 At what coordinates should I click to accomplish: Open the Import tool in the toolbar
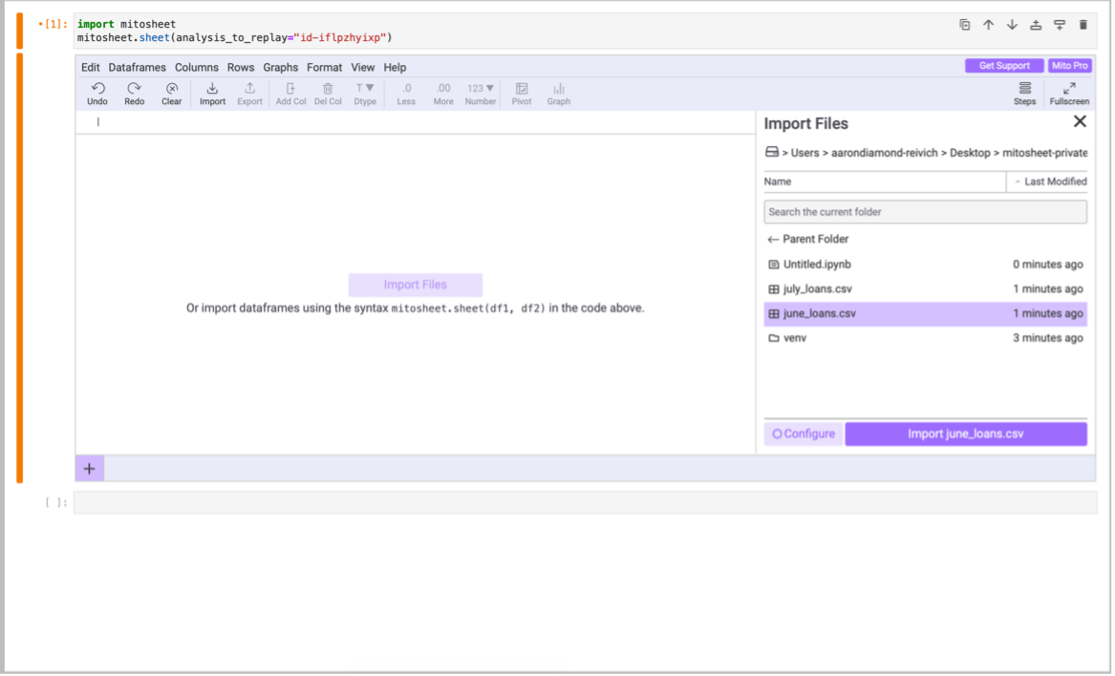pos(212,89)
